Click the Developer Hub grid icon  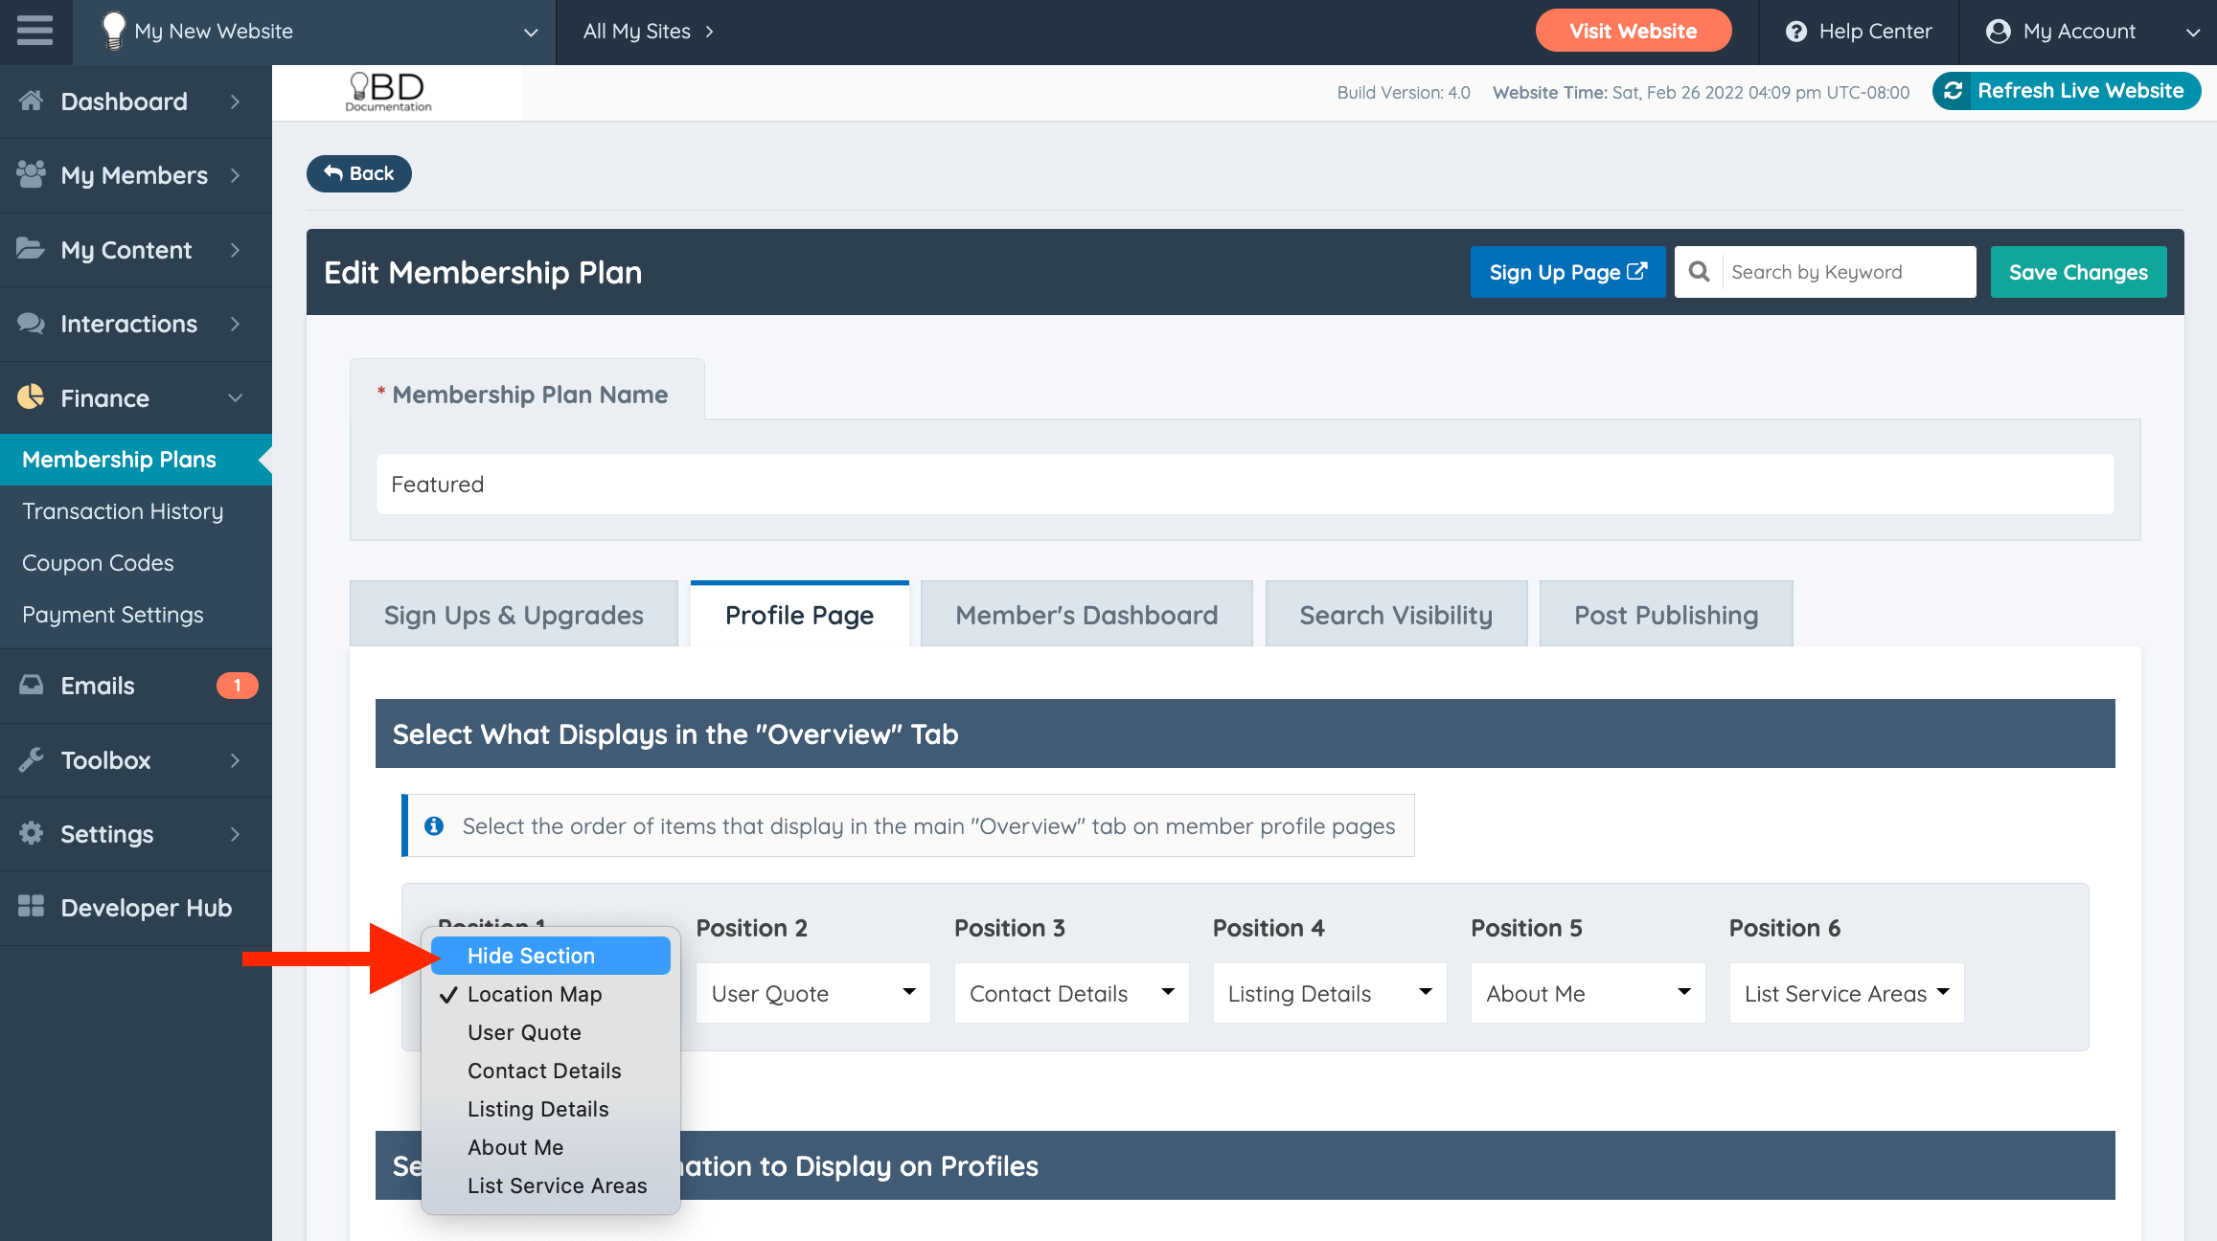[31, 907]
